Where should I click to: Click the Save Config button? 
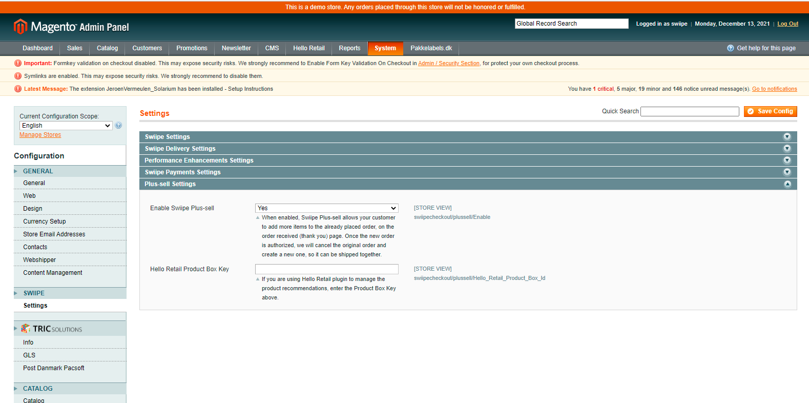coord(770,111)
